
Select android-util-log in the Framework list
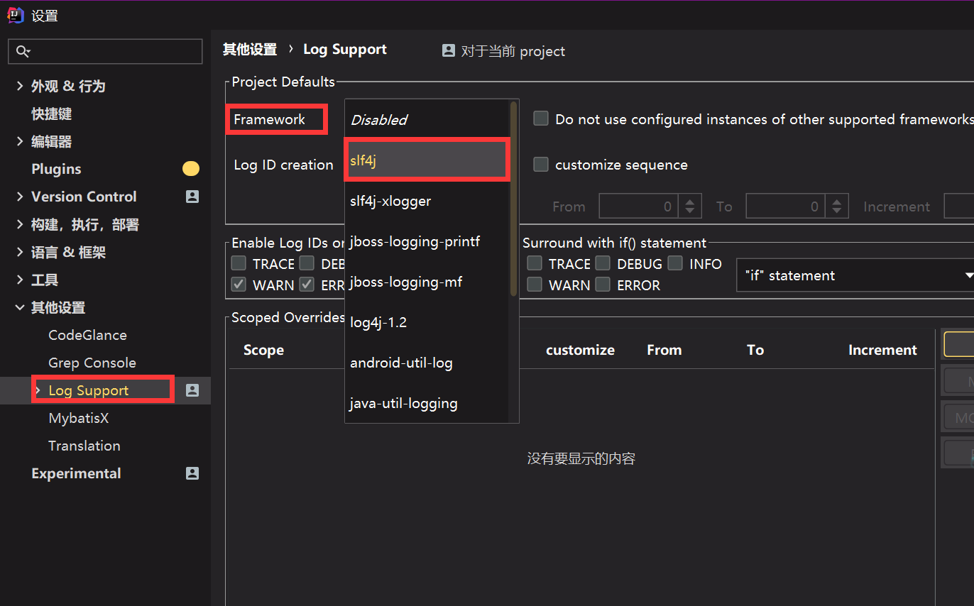(x=427, y=363)
